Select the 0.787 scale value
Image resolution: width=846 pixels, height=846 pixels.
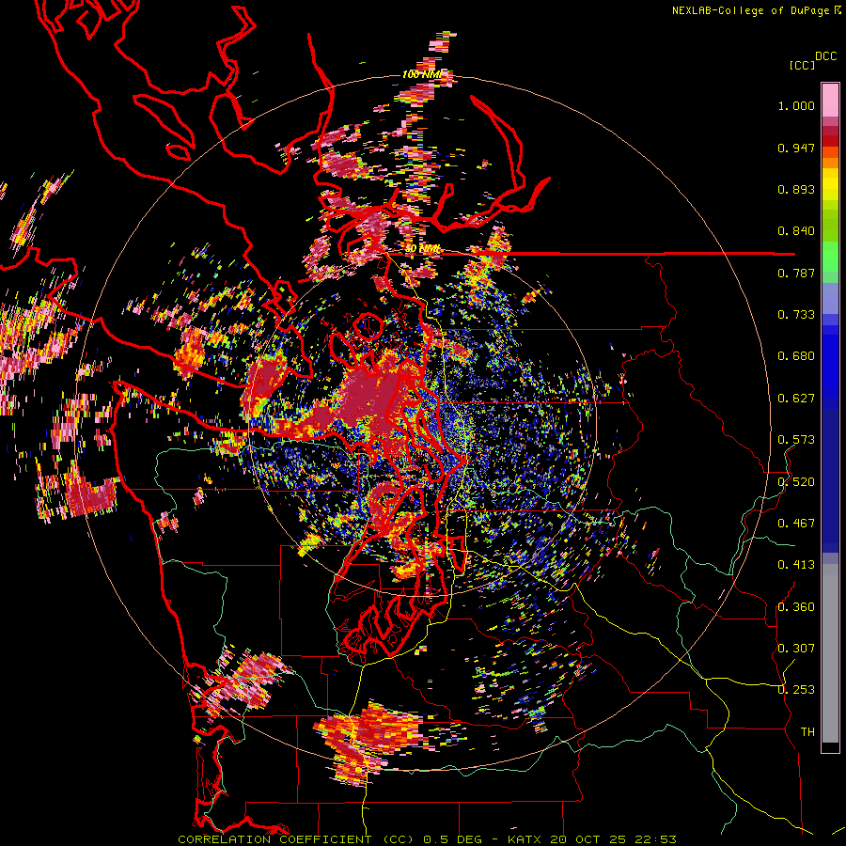pyautogui.click(x=796, y=273)
